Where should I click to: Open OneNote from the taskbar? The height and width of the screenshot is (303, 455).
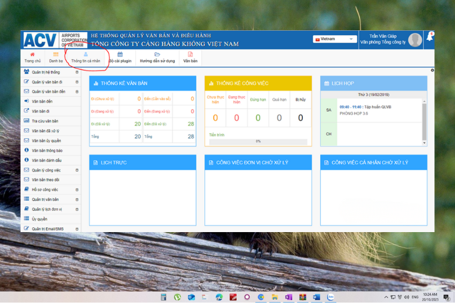point(288,297)
